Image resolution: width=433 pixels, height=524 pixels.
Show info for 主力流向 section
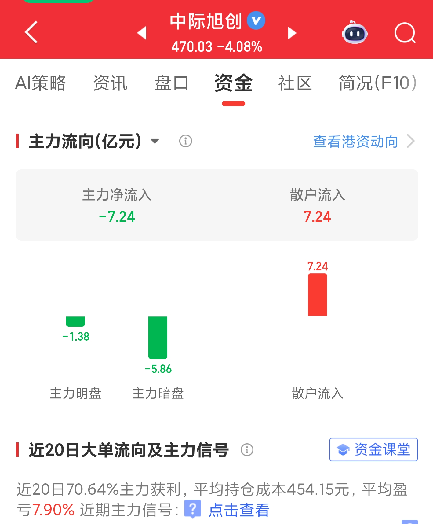185,141
